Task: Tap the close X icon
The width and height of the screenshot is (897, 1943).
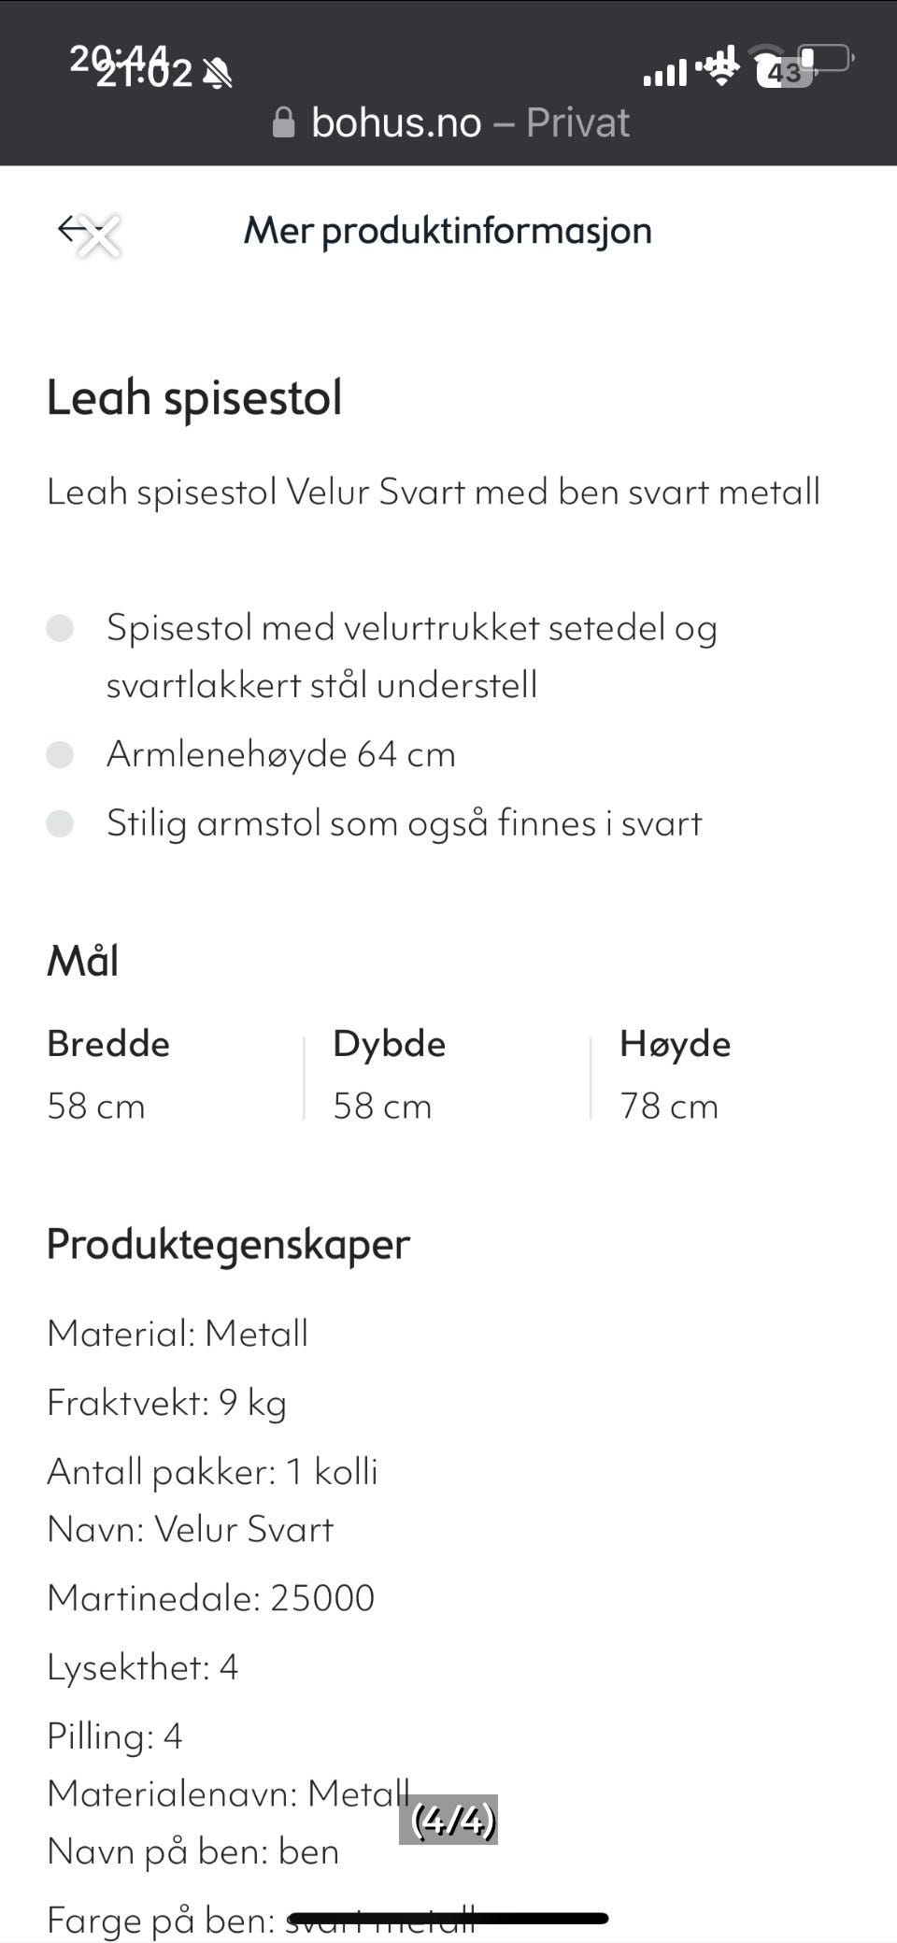Action: [98, 236]
